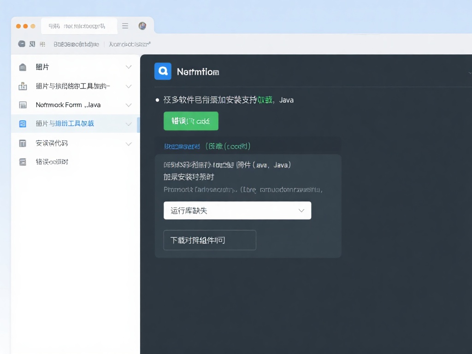Click the round user avatar icon
The height and width of the screenshot is (354, 472).
(142, 26)
